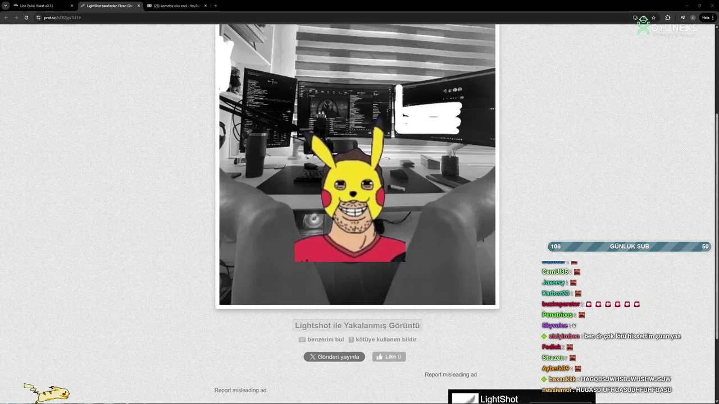Switch to kısmetse olur erol YouTube tab

pos(174,6)
